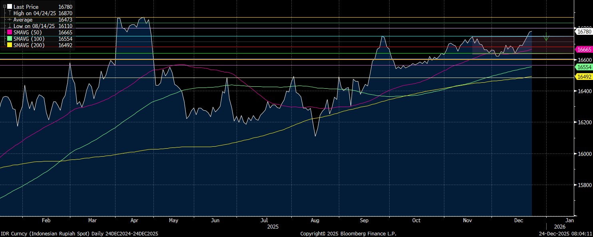Screen dimensions: 593x237
Task: Click the white 16780 last price tag
Action: [x=583, y=31]
